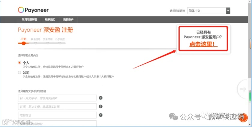252x127 pixels.
Task: Open the language selection dropdown
Action: click(x=208, y=11)
